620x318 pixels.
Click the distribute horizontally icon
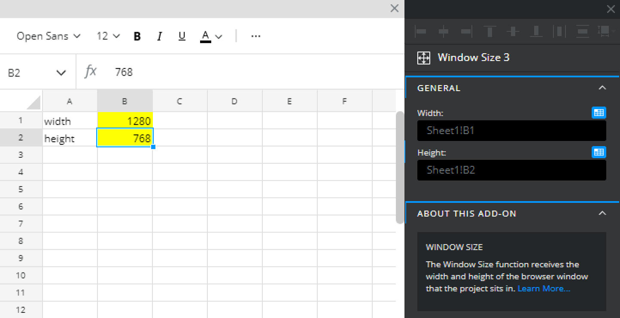[559, 31]
